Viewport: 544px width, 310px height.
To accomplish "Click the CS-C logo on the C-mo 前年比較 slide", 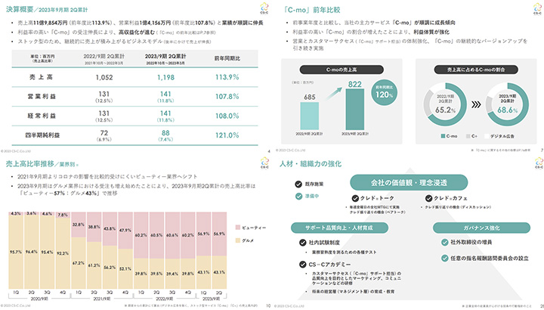I will click(x=537, y=8).
